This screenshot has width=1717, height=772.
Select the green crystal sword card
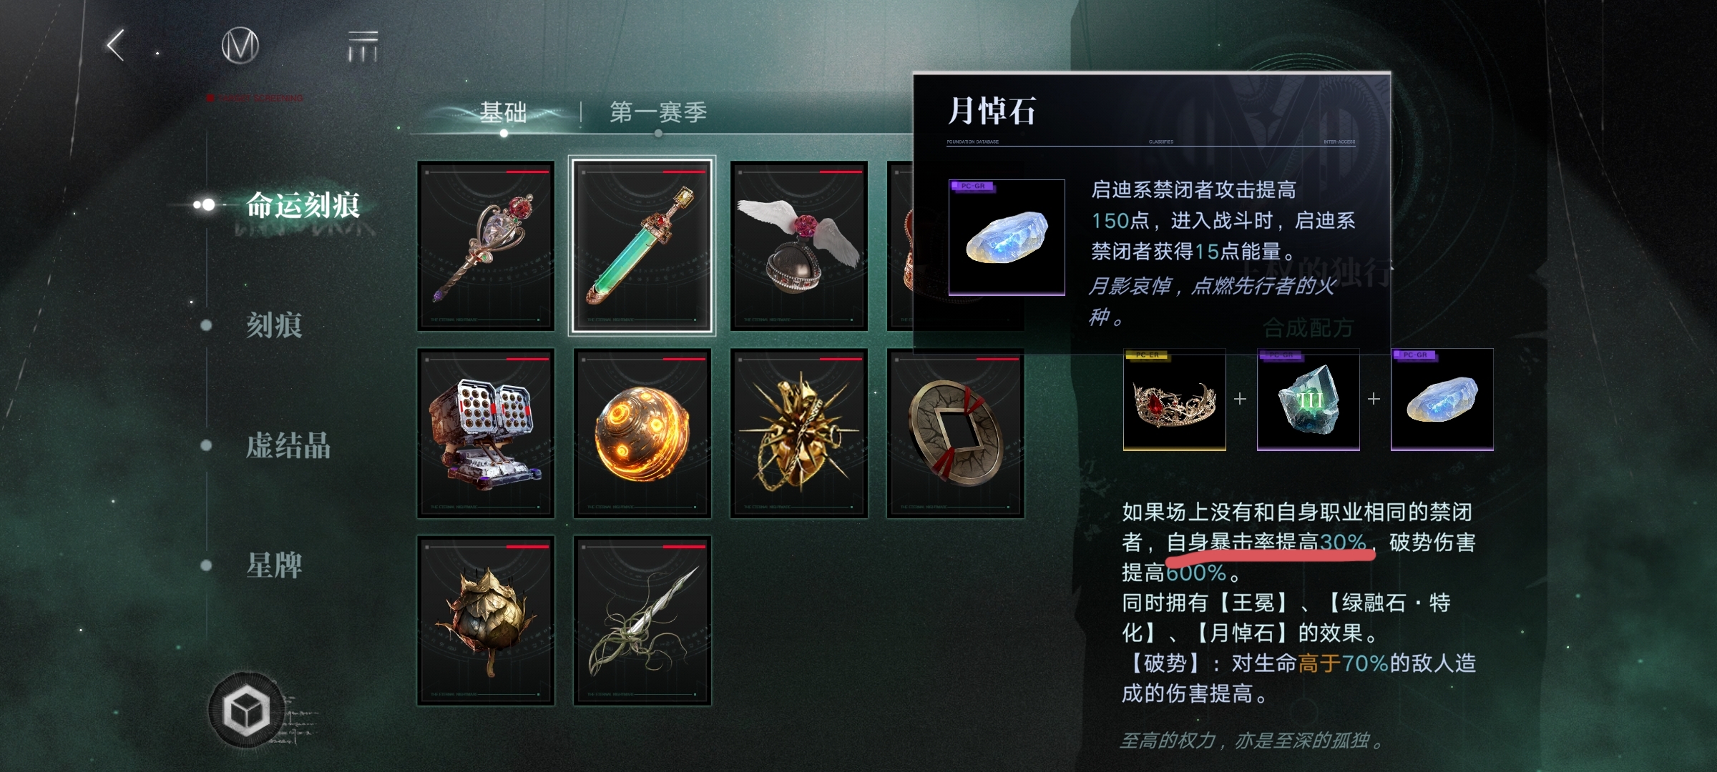coord(642,246)
